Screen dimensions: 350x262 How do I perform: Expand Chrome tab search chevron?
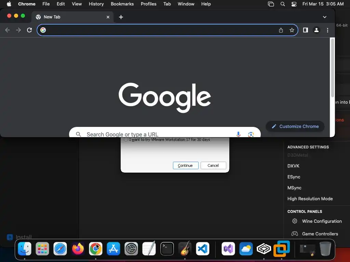click(325, 17)
